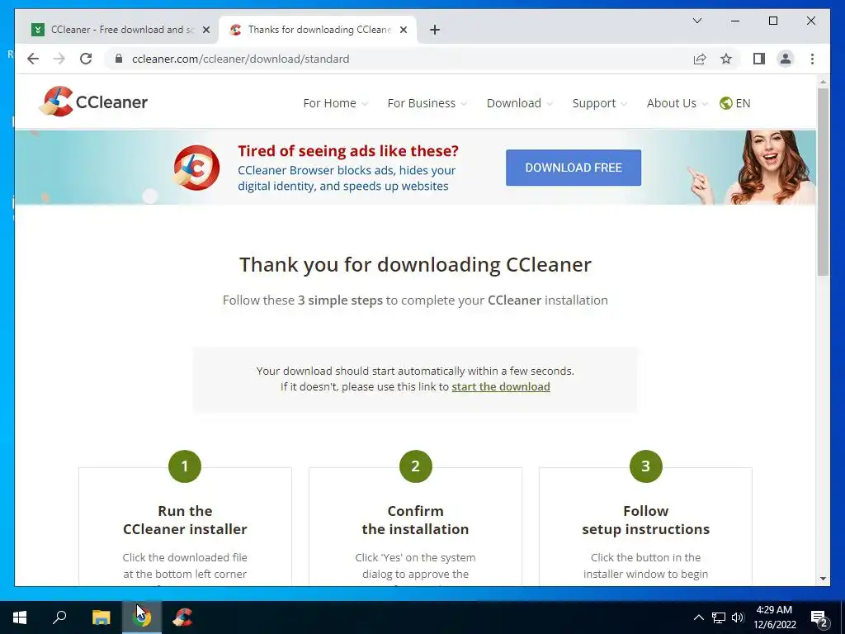The image size is (845, 634).
Task: Open the Chrome three-dot menu
Action: (x=812, y=59)
